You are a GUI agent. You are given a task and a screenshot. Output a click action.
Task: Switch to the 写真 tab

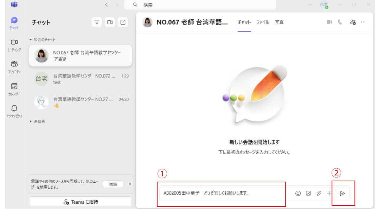[279, 22]
